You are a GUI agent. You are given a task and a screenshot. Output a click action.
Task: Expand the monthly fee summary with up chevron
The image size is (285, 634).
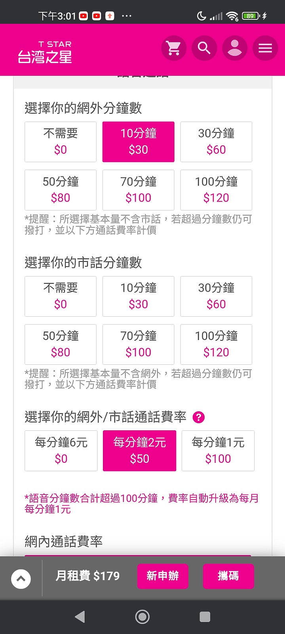pyautogui.click(x=21, y=579)
